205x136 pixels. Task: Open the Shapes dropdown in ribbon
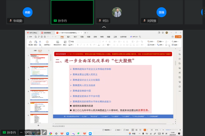tap(151, 41)
